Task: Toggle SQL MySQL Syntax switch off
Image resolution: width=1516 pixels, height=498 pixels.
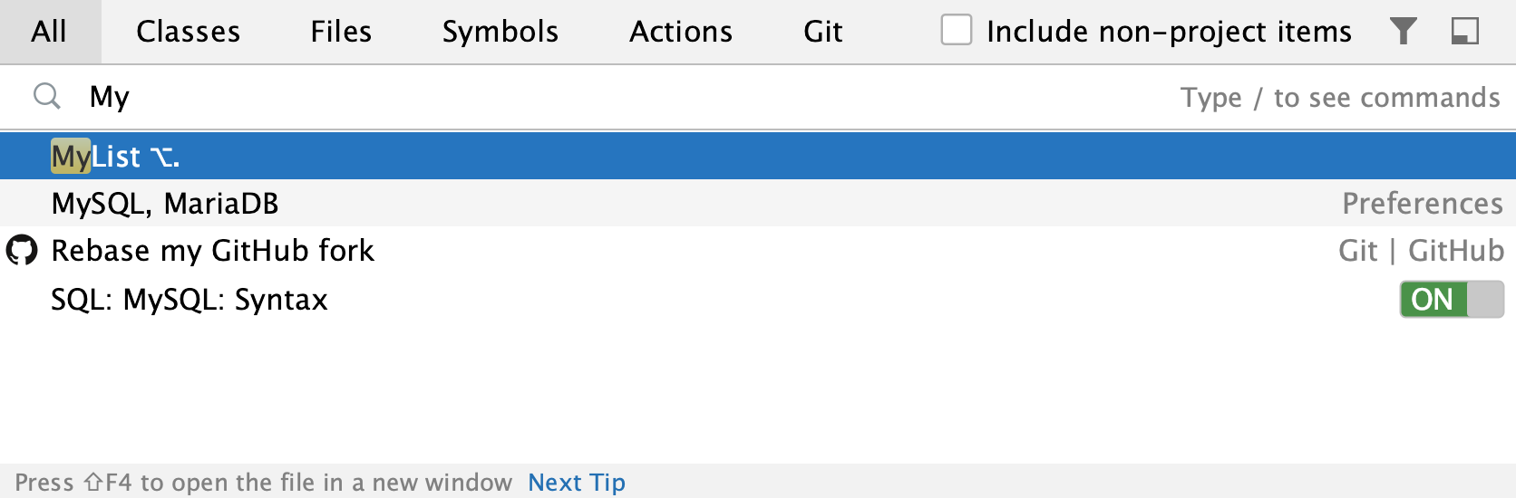Action: tap(1452, 300)
